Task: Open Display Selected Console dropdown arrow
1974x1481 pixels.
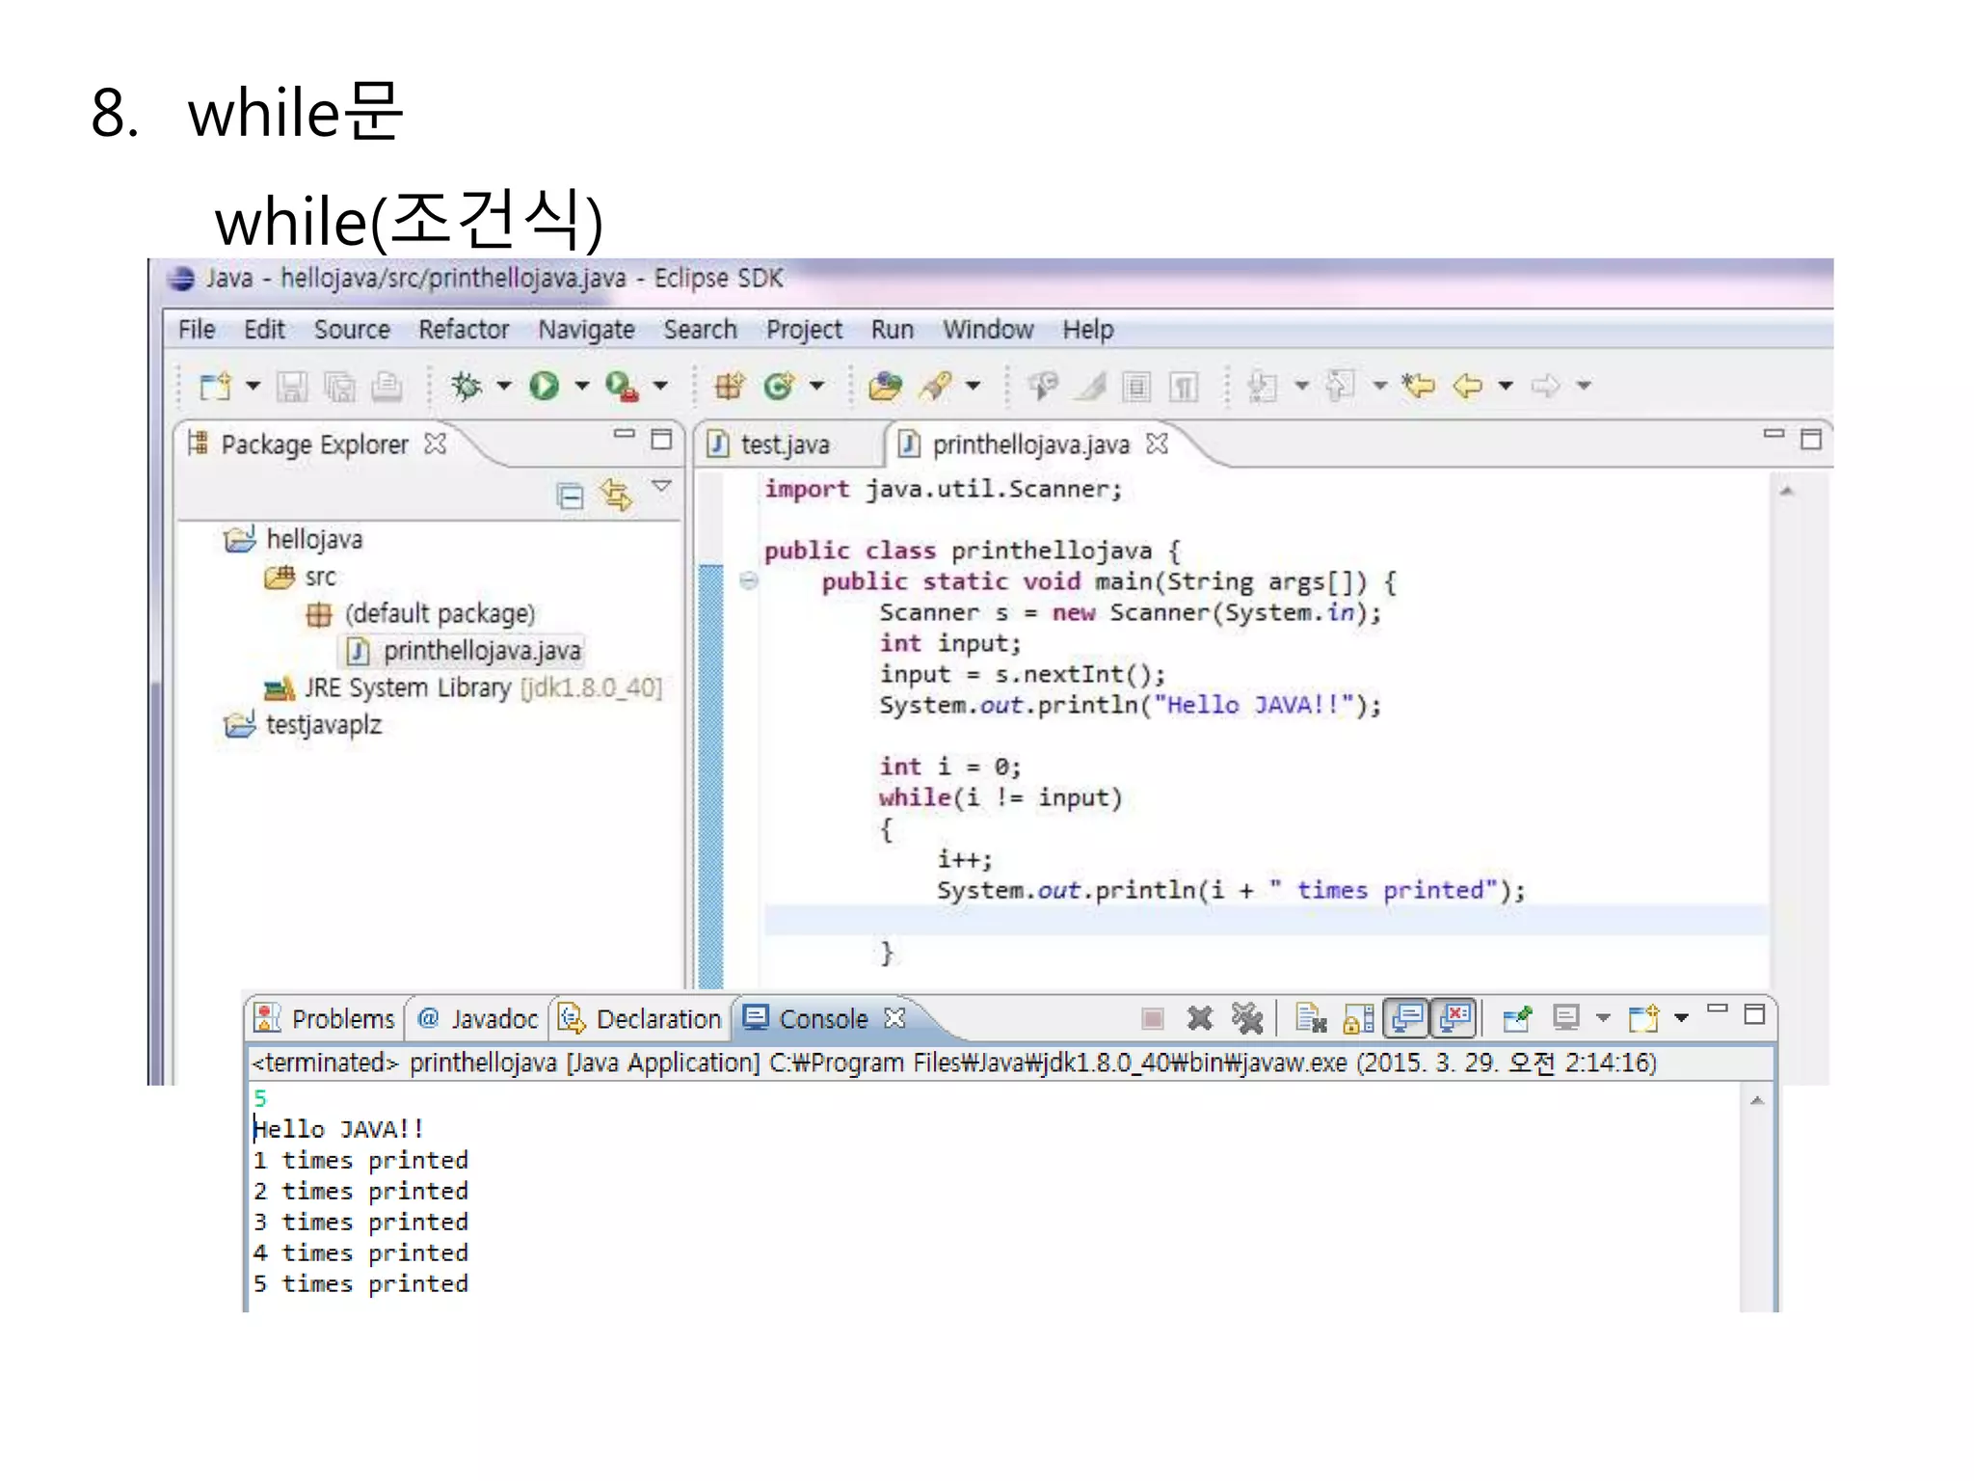Action: pyautogui.click(x=1603, y=1017)
